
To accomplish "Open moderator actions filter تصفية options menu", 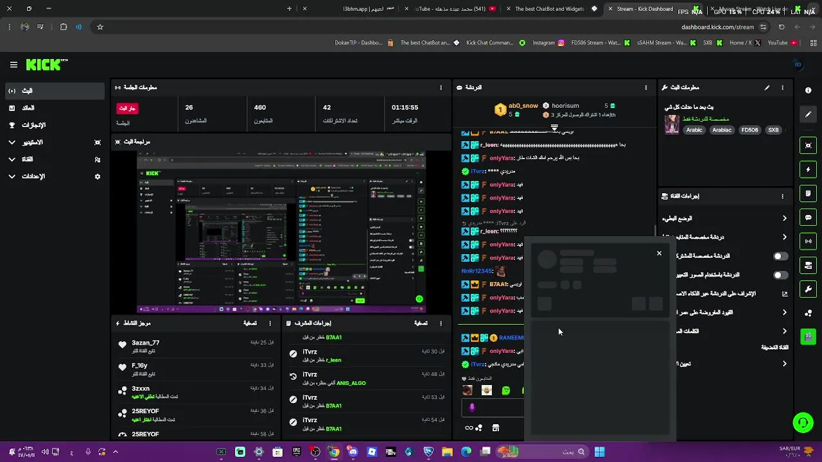I will 441,323.
